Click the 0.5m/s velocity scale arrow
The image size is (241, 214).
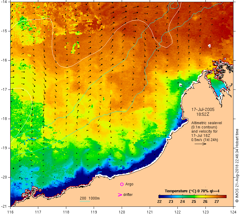(200, 144)
